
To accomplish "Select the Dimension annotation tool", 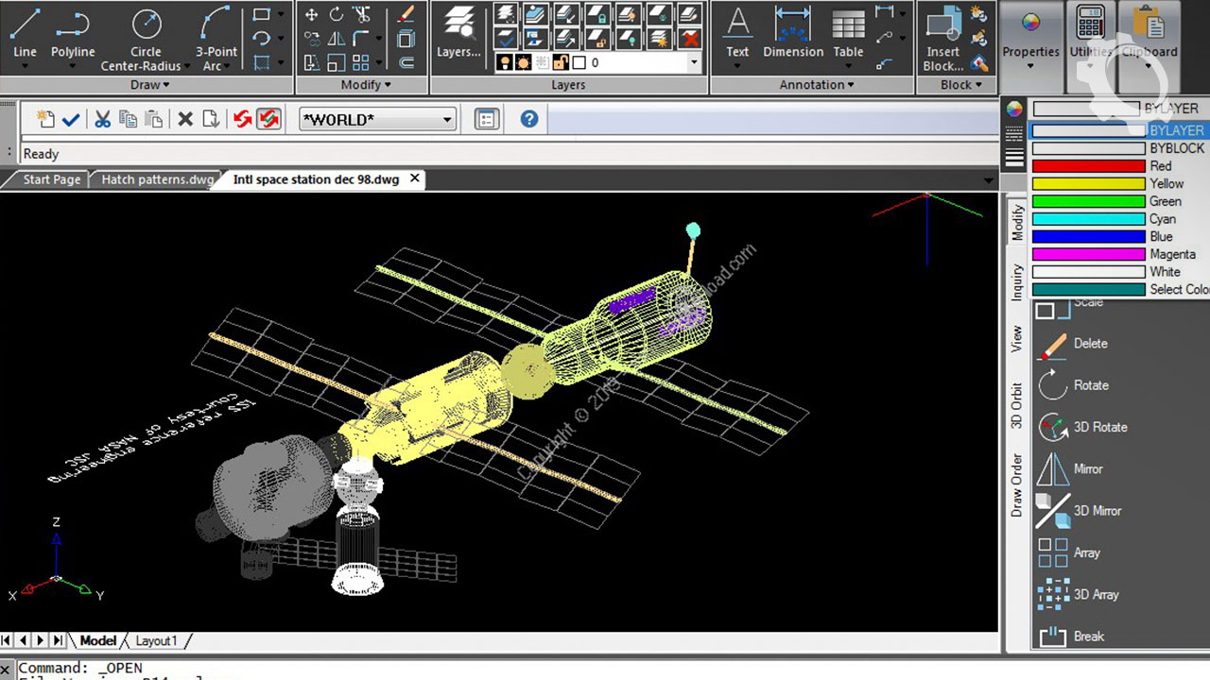I will click(792, 33).
